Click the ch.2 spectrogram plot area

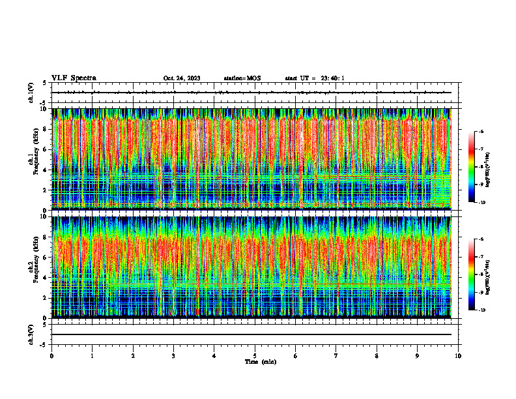coord(251,267)
